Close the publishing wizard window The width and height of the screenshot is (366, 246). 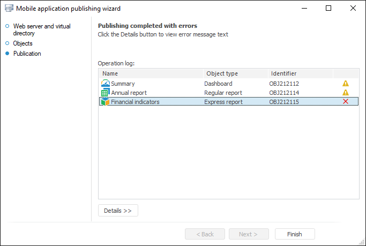(x=353, y=9)
